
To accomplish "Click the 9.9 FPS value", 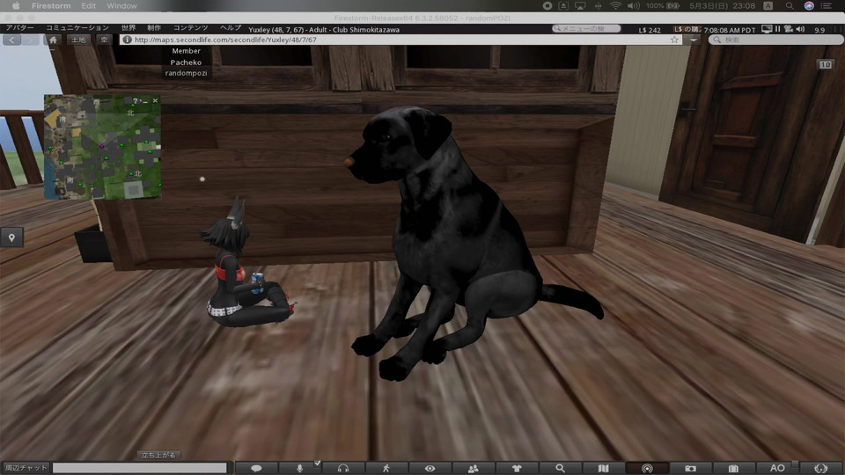I will click(x=819, y=30).
